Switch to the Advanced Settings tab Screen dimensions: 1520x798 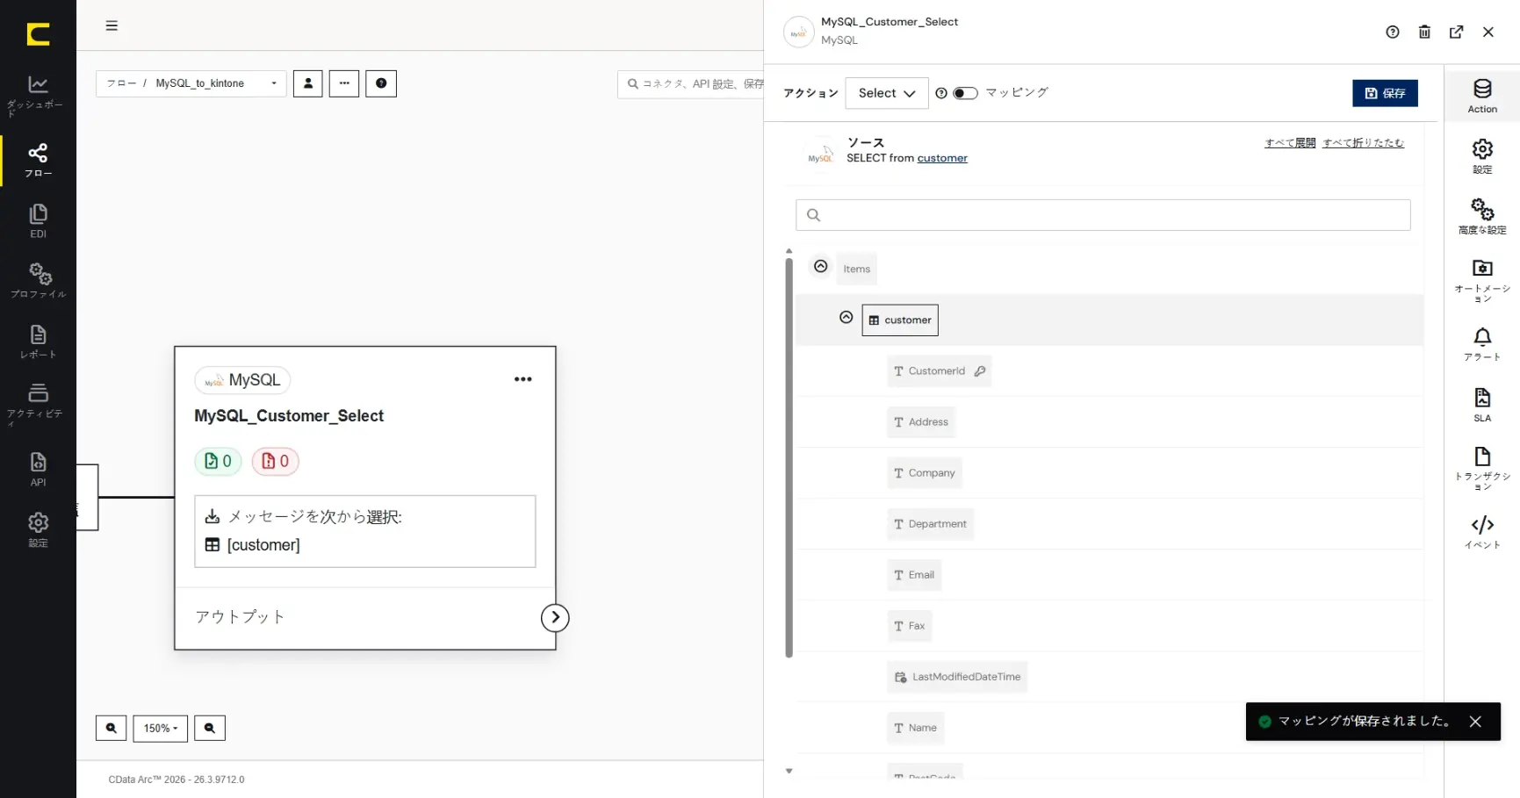[1482, 218]
